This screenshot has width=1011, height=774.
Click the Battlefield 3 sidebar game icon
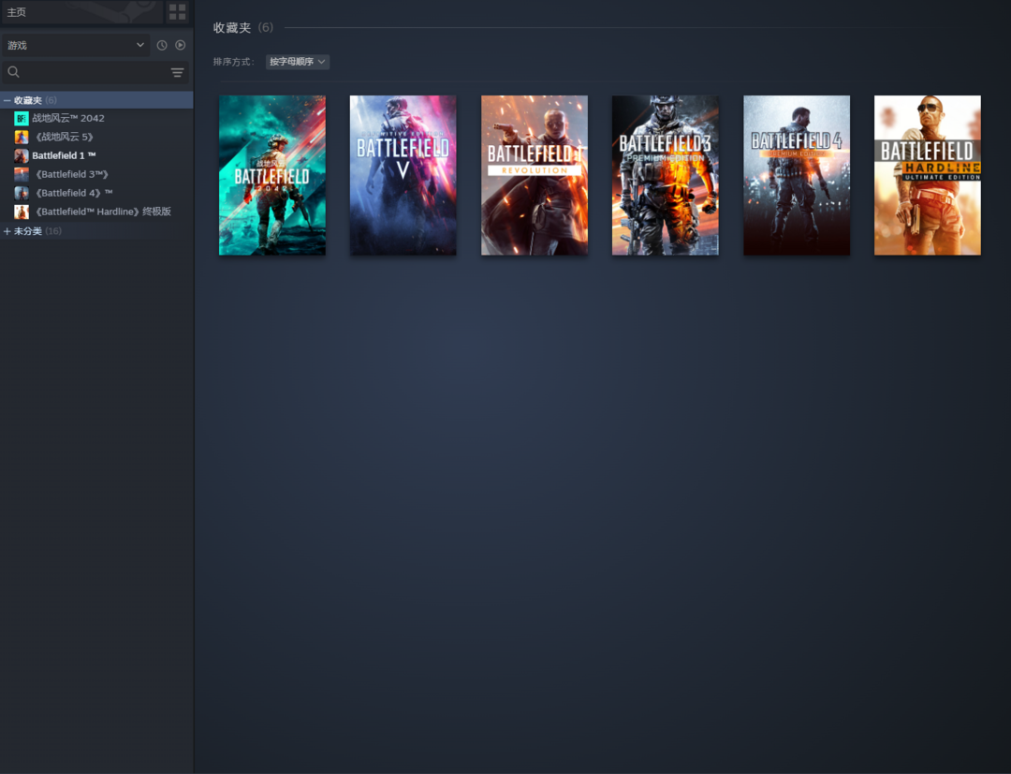[x=21, y=174]
